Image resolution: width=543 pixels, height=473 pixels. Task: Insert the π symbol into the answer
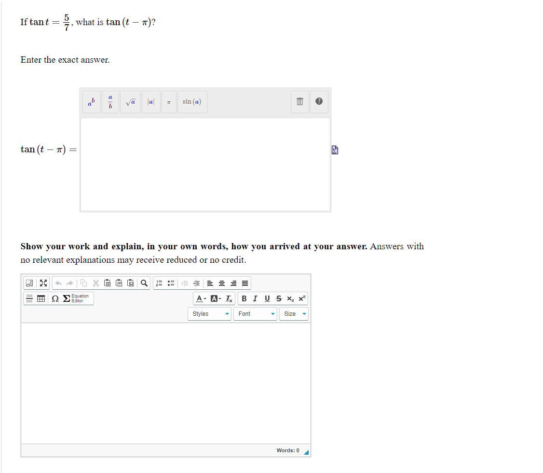pyautogui.click(x=168, y=102)
